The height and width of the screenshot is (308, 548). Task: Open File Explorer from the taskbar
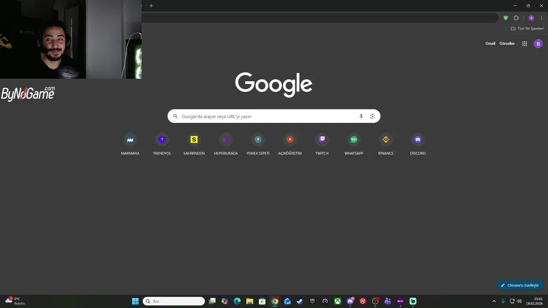[250, 301]
